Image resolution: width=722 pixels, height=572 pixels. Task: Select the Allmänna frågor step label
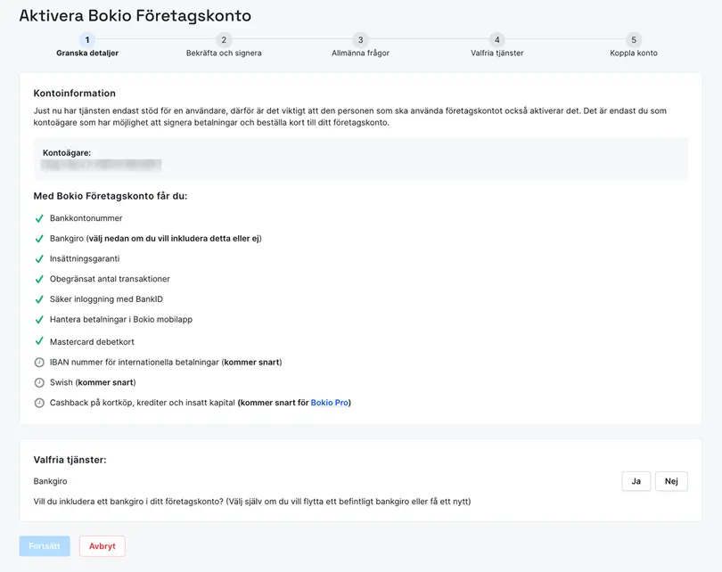(x=360, y=53)
